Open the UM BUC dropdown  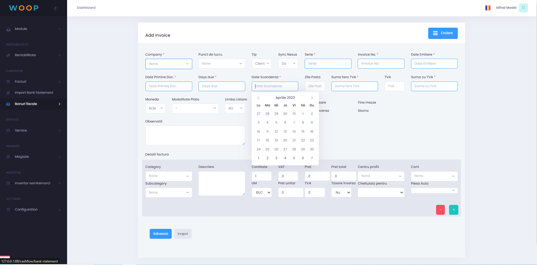click(261, 192)
